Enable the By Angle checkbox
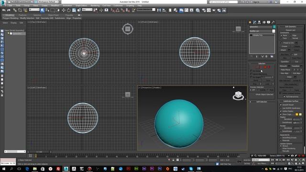The height and width of the screenshot is (172, 306). [x=251, y=77]
